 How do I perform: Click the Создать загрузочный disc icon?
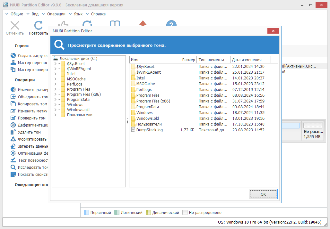pos(13,55)
